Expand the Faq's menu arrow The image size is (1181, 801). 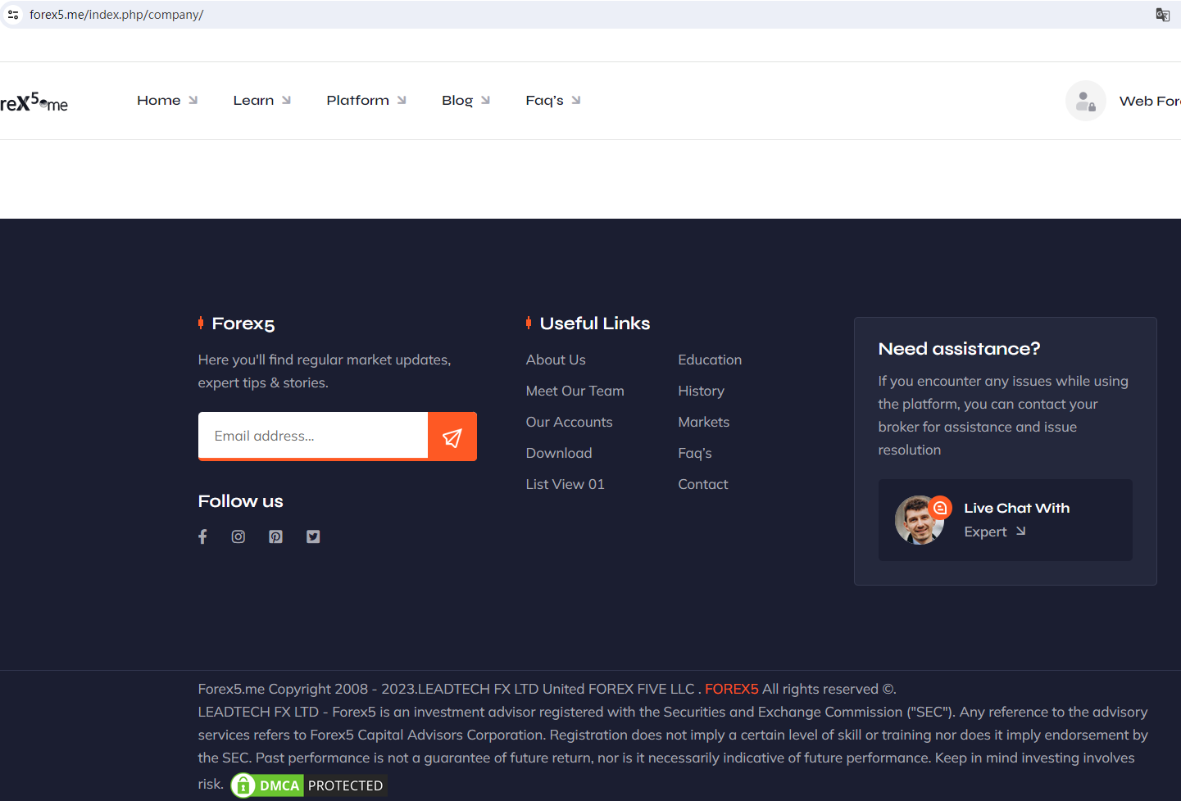(577, 100)
